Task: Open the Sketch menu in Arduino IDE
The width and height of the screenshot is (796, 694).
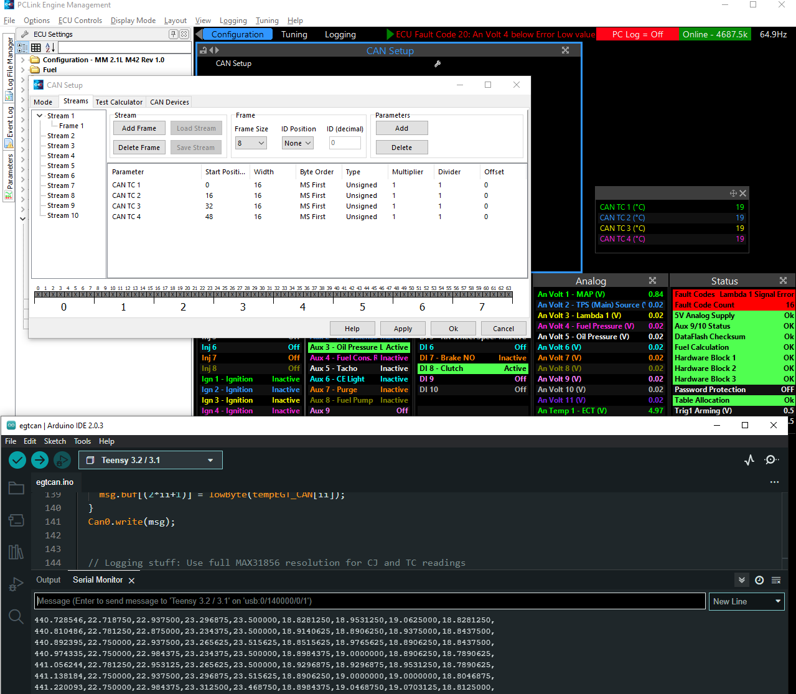Action: 55,441
